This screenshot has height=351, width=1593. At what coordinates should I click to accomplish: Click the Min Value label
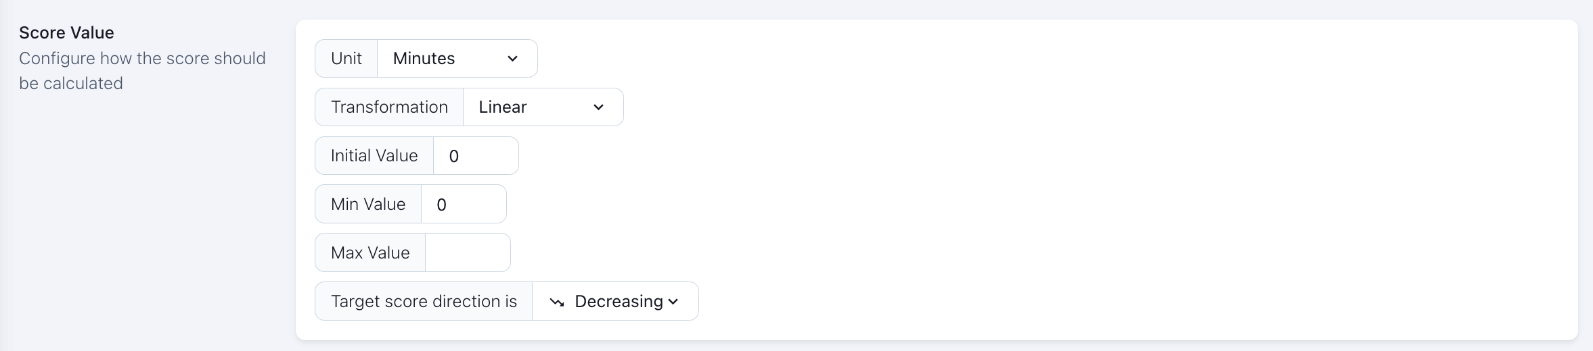point(368,205)
